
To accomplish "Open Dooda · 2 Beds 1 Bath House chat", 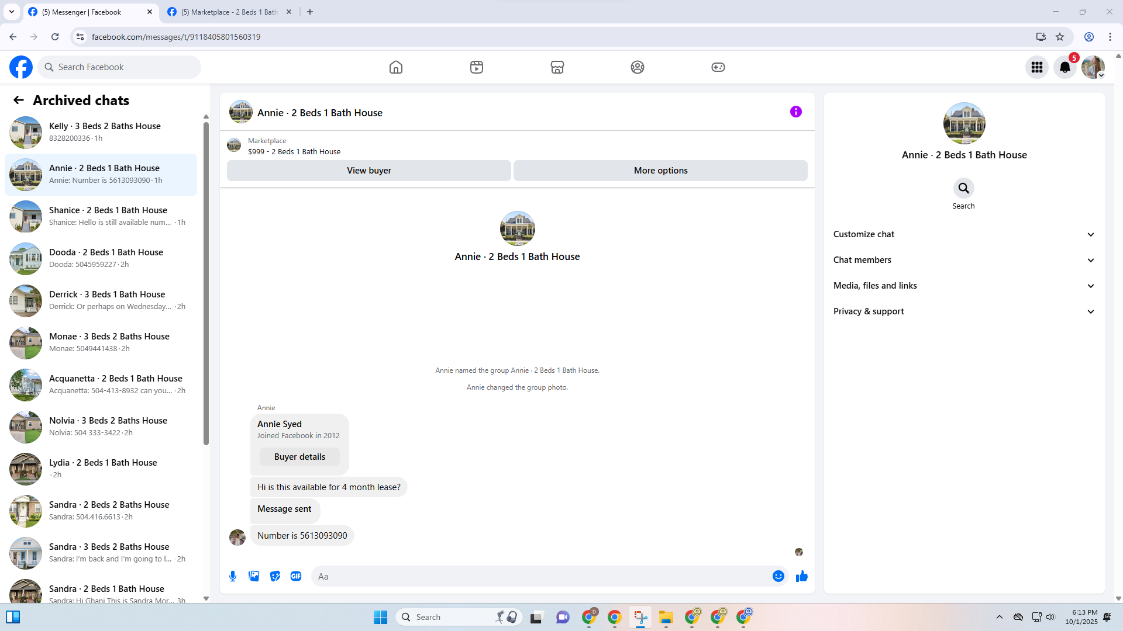I will tap(101, 258).
